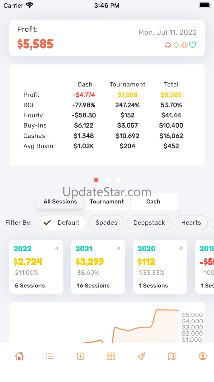Tap the rocket icon in bottom bar

[x=141, y=356]
